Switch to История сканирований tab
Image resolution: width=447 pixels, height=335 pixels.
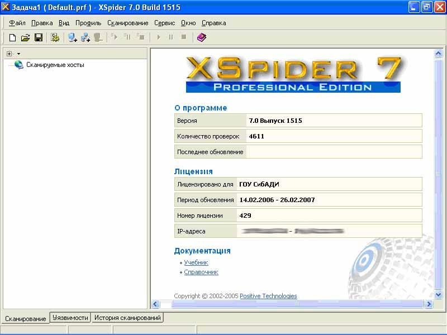coord(127,317)
